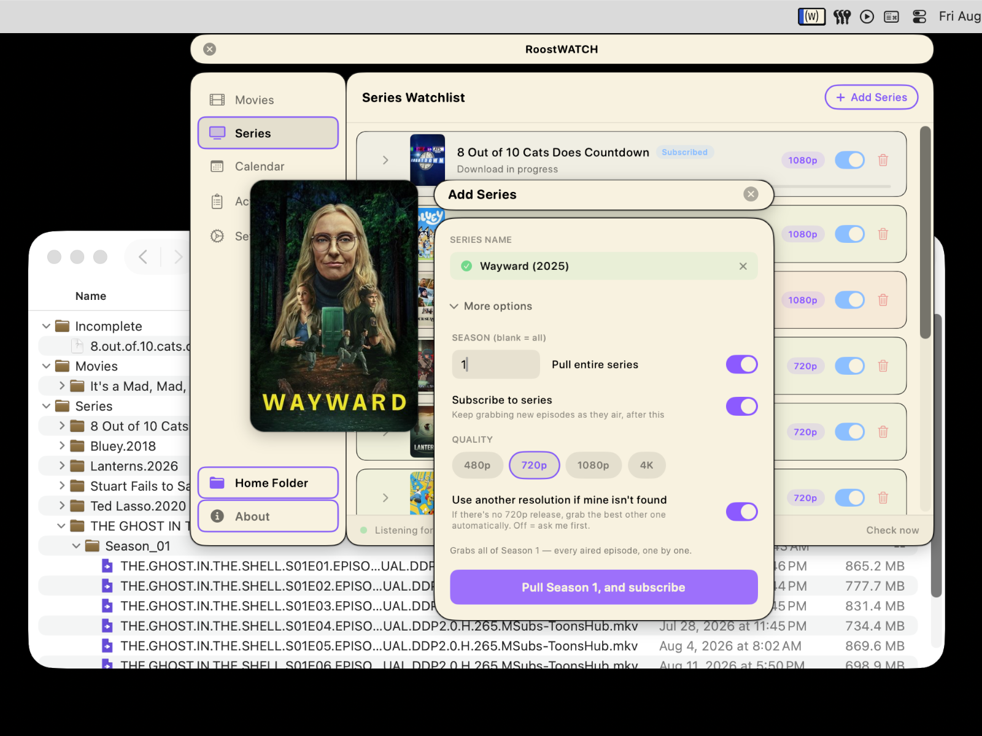This screenshot has width=982, height=736.
Task: Click the Season number input field
Action: click(x=496, y=364)
